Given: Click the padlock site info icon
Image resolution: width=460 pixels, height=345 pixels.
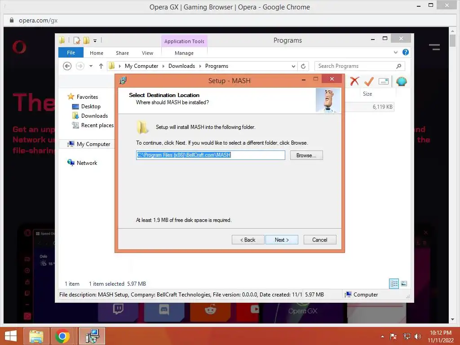Looking at the screenshot, I should tap(11, 20).
